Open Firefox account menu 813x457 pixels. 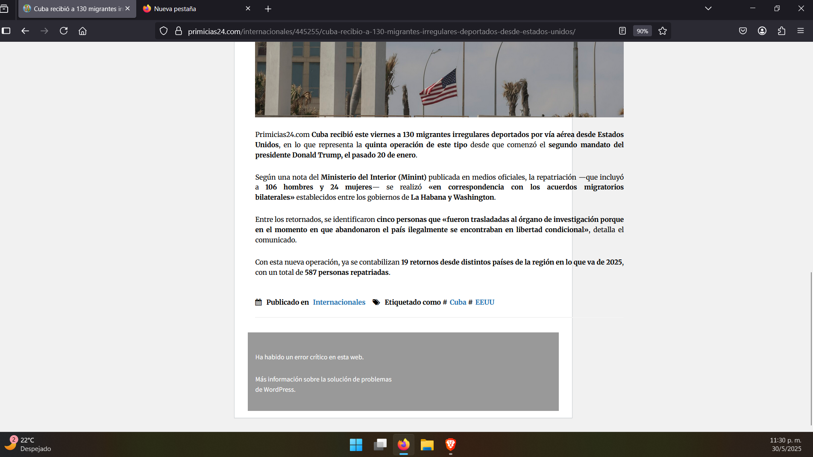(x=762, y=31)
